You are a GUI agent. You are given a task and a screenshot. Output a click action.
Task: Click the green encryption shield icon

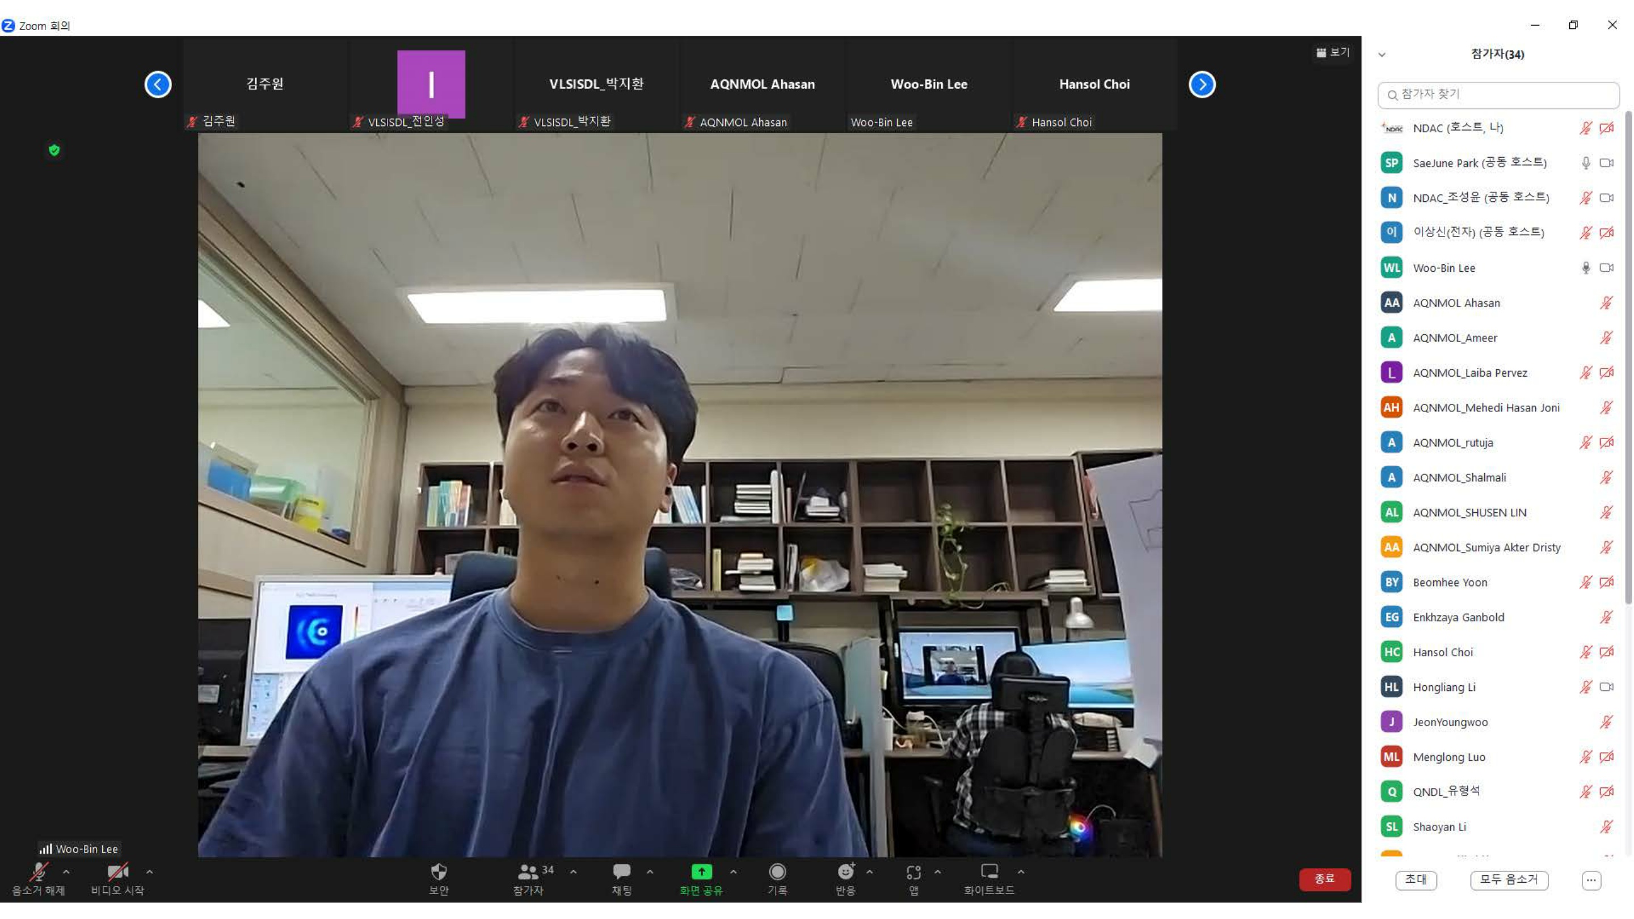pyautogui.click(x=54, y=150)
